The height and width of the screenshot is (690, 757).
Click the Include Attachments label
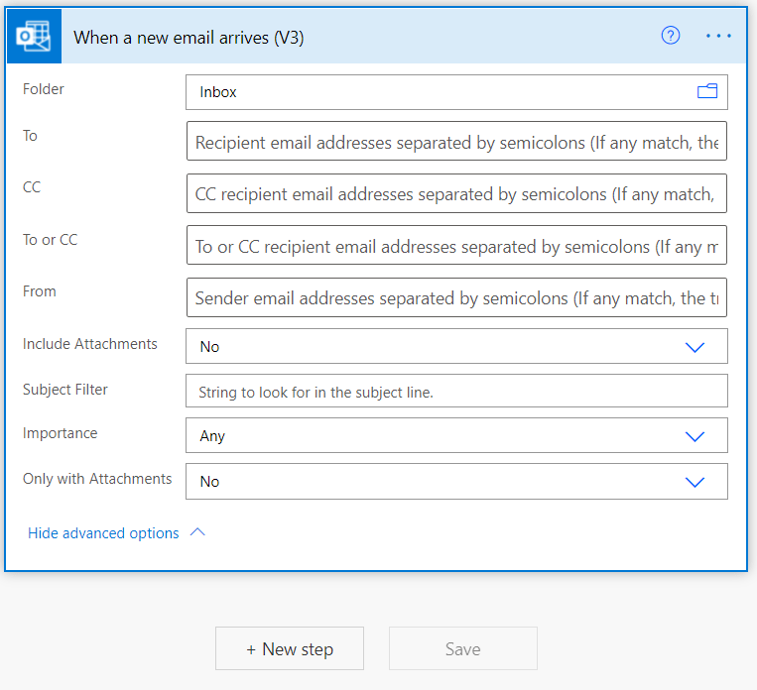pos(90,344)
